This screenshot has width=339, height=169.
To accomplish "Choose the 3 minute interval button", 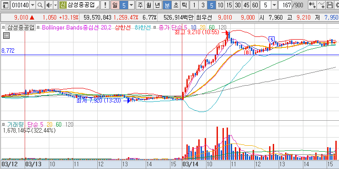I will coord(203,5).
